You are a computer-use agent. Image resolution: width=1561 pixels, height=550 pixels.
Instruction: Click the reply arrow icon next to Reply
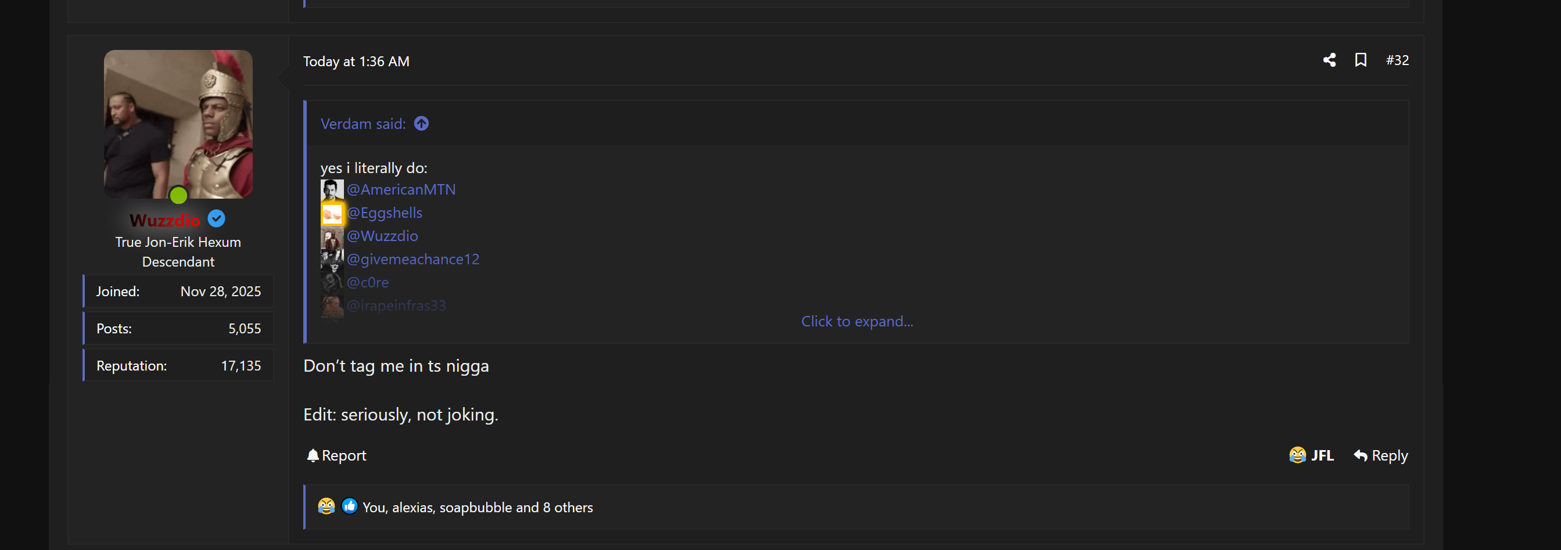(1359, 455)
